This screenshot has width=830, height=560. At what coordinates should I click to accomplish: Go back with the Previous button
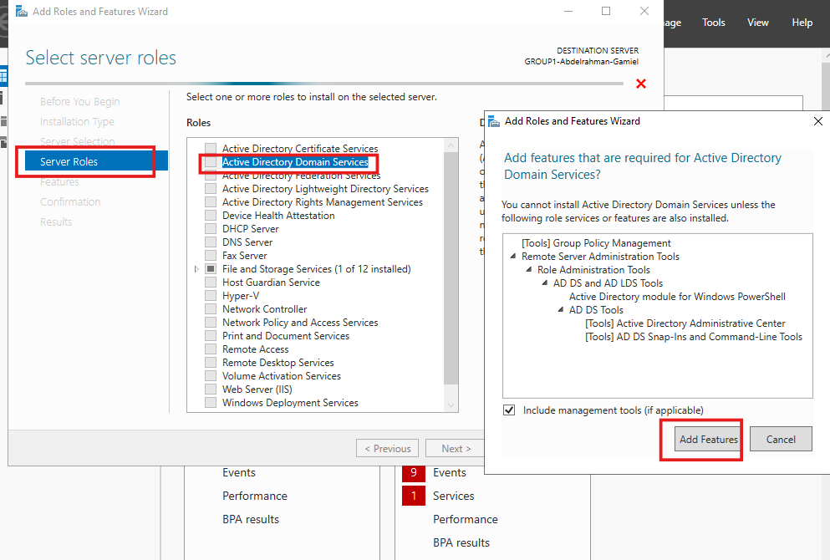388,448
